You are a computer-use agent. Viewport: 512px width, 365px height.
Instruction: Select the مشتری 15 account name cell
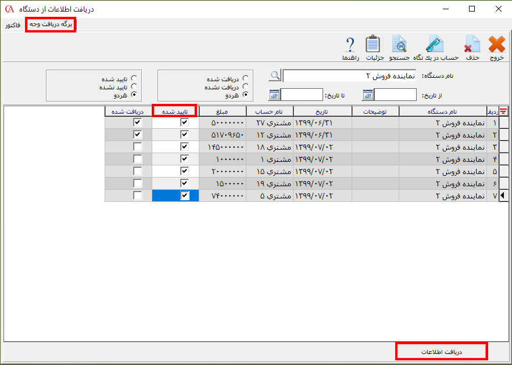(270, 171)
